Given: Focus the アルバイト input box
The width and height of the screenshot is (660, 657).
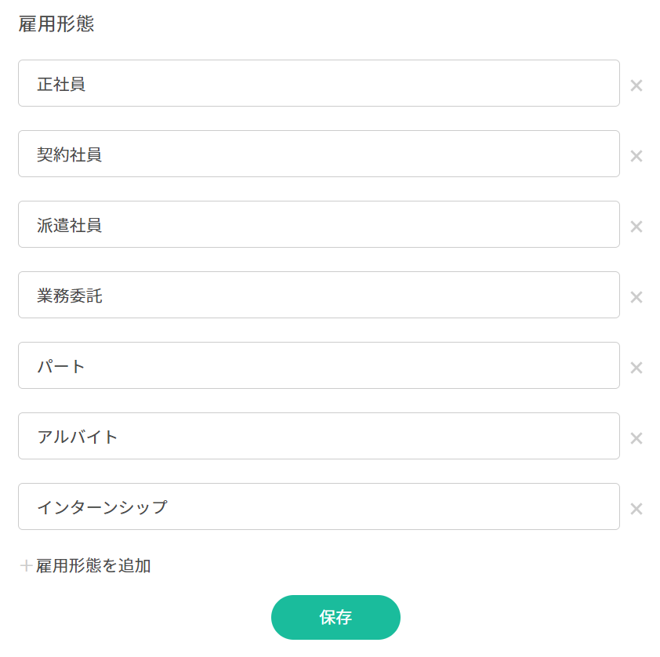Looking at the screenshot, I should click(318, 436).
